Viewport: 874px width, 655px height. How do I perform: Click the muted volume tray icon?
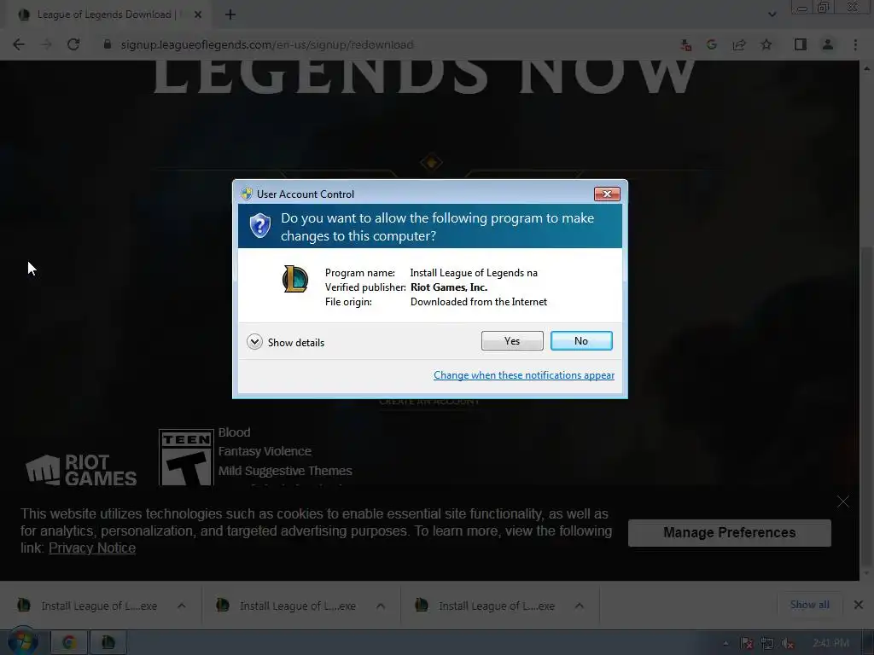coord(787,643)
